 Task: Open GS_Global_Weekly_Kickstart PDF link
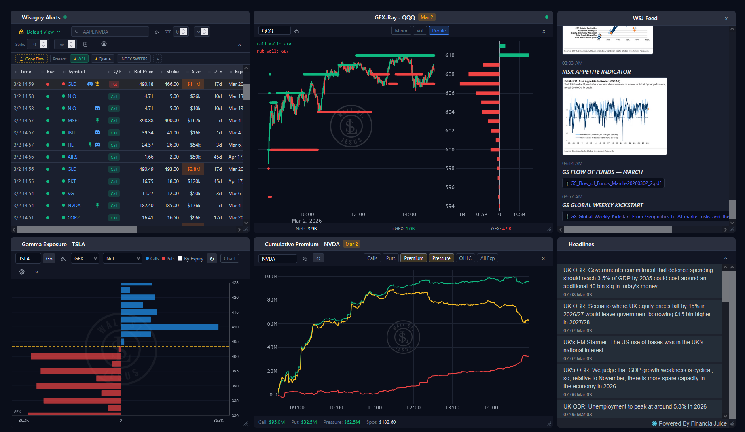[650, 217]
